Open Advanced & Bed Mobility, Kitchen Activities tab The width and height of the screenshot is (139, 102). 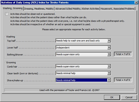click(77, 9)
